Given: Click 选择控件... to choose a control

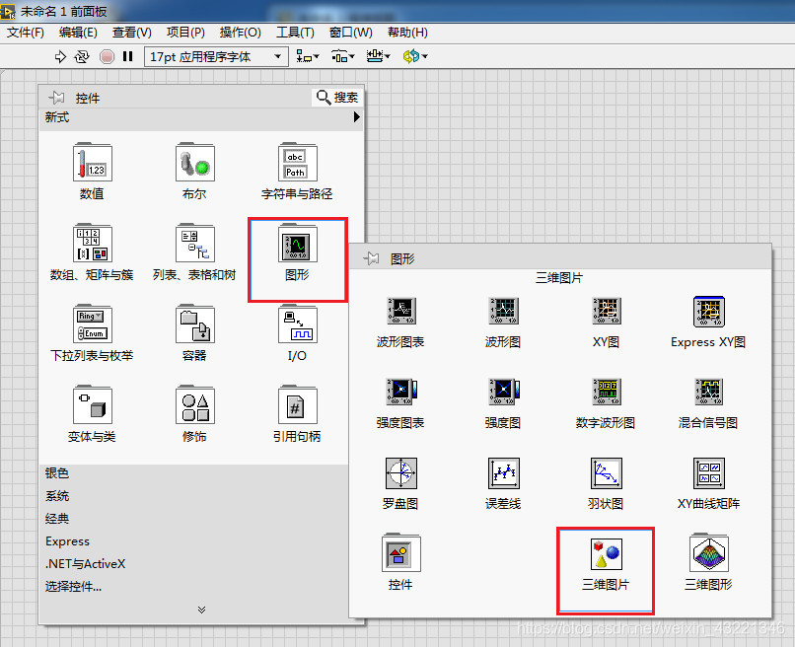Looking at the screenshot, I should [74, 587].
